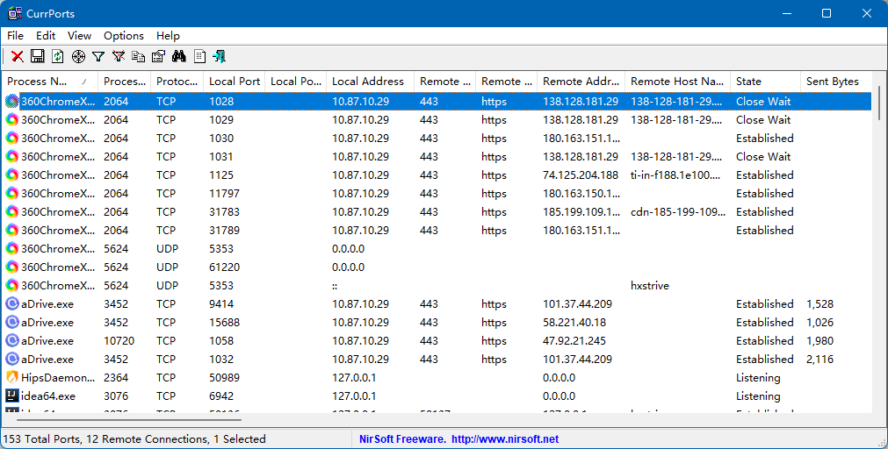Click NirSoft Freeware label in status bar
Screen dimensions: 888x449
pyautogui.click(x=402, y=438)
